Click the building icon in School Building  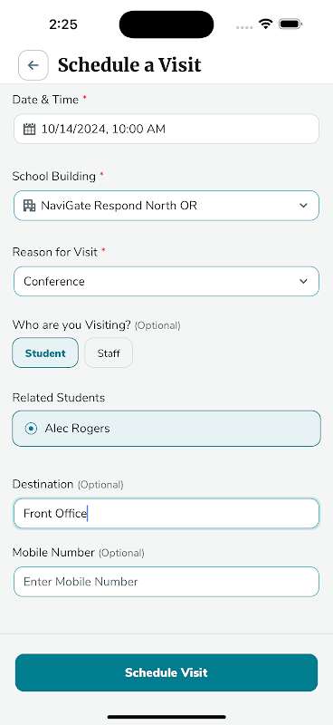29,206
